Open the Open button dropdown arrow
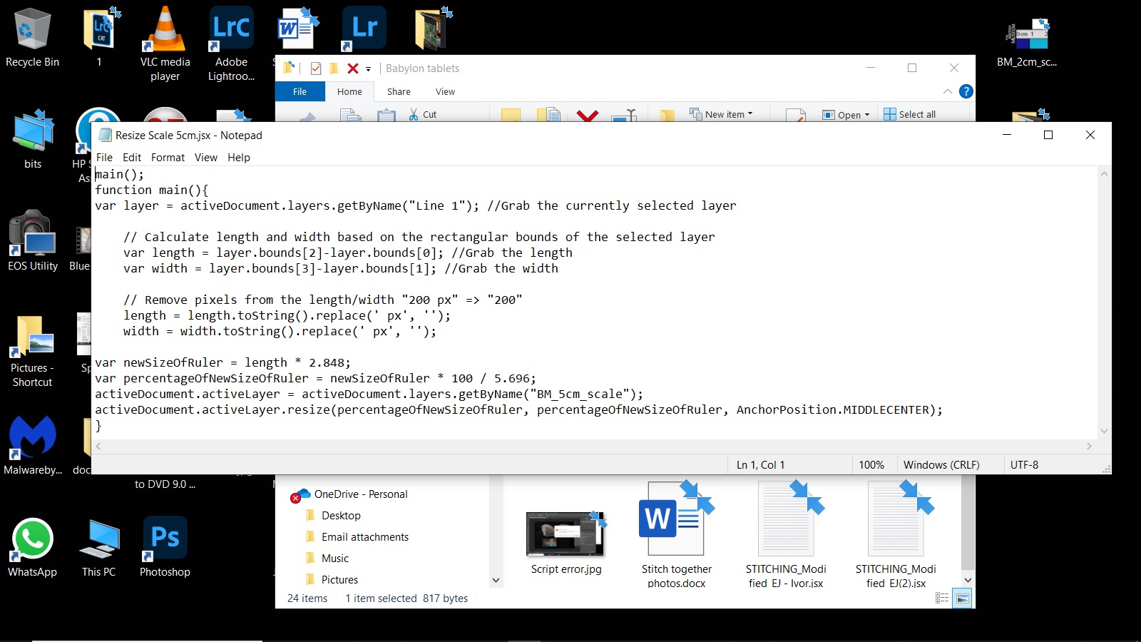Screen dimensions: 1141x642 point(866,114)
